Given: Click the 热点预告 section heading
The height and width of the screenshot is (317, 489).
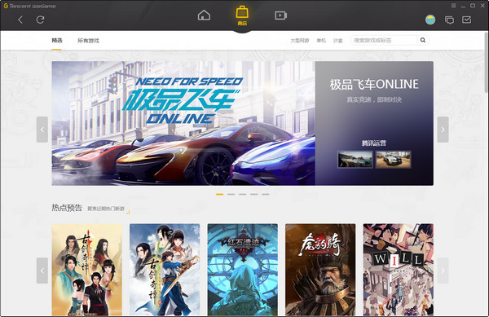Looking at the screenshot, I should point(67,208).
